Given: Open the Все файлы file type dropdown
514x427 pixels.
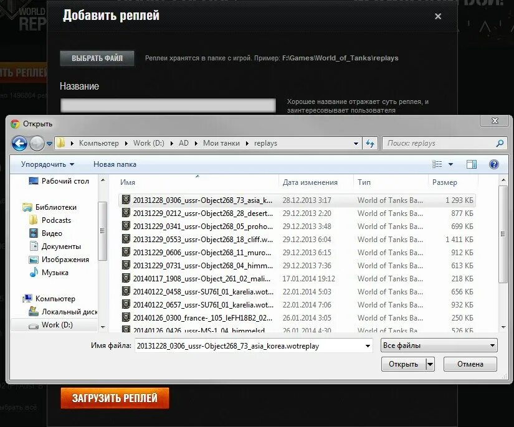Looking at the screenshot, I should (439, 345).
